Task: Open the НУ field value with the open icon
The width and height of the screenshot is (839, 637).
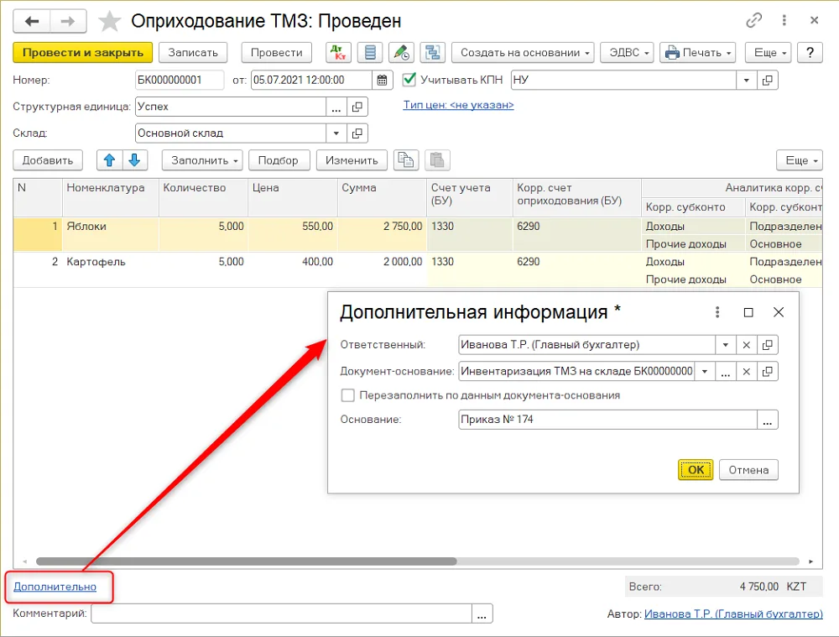Action: [768, 81]
